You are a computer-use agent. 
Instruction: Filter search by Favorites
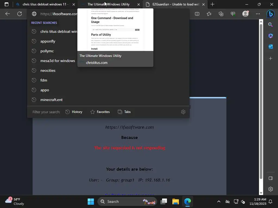tap(100, 112)
